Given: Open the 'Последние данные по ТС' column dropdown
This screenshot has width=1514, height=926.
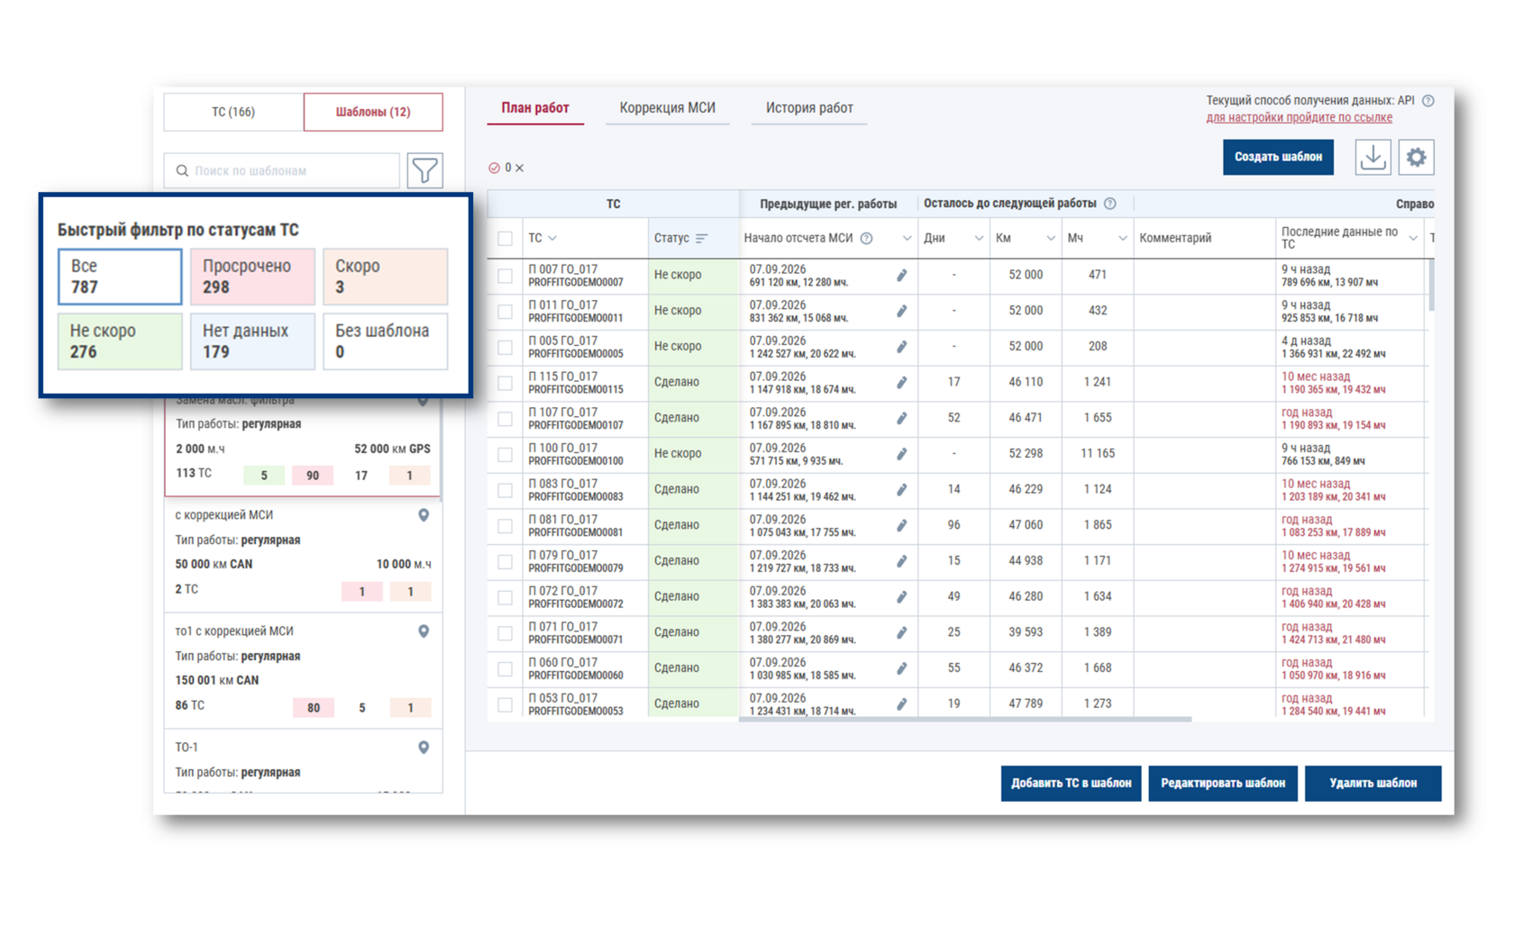Looking at the screenshot, I should [x=1413, y=239].
